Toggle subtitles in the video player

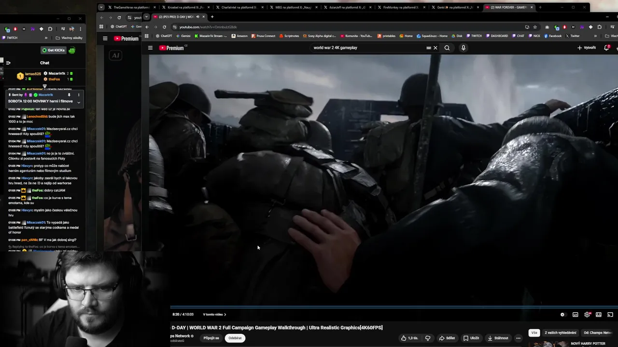[576, 315]
